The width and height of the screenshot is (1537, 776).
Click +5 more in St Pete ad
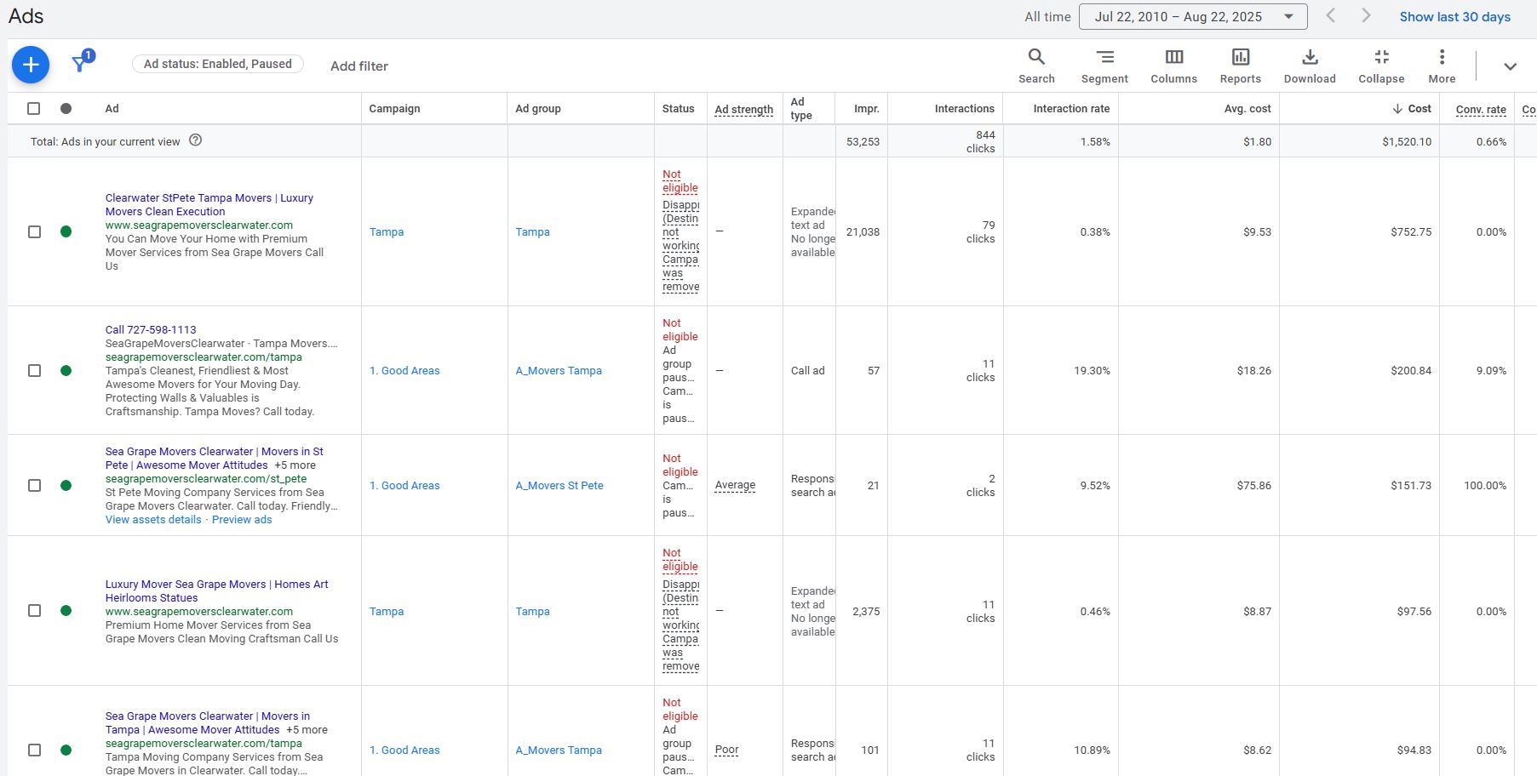[295, 465]
